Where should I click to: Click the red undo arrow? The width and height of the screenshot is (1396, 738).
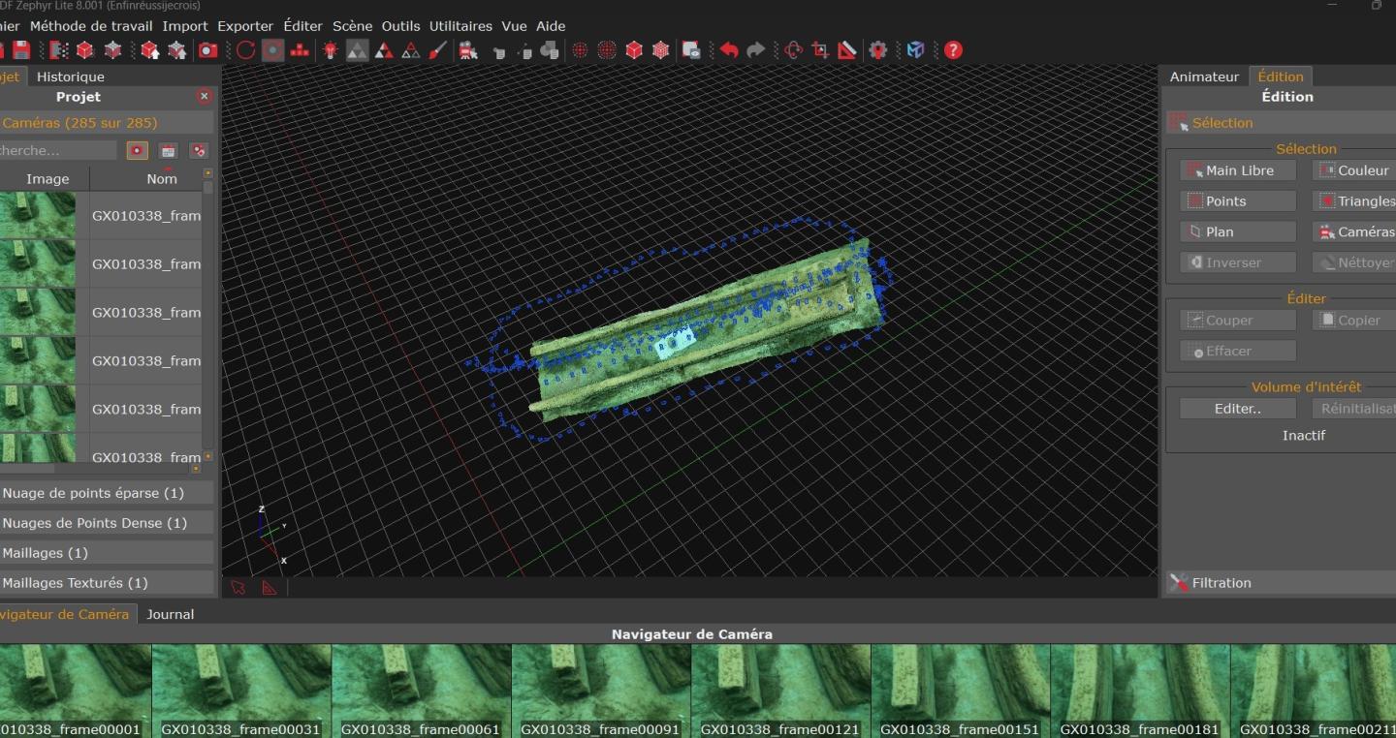tap(729, 50)
